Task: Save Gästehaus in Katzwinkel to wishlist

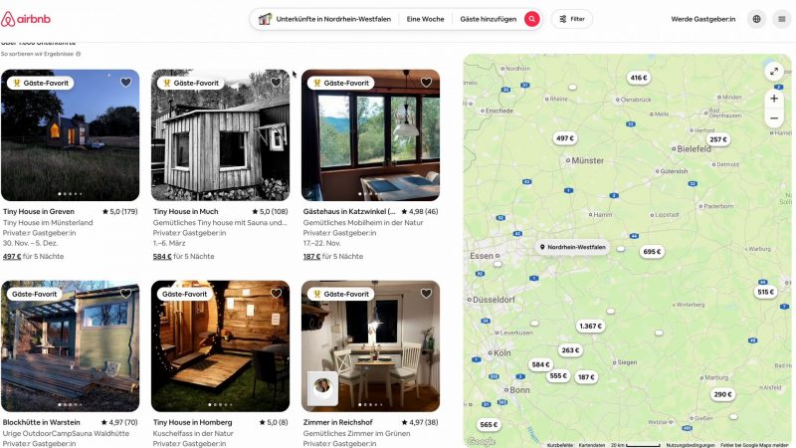Action: (426, 83)
